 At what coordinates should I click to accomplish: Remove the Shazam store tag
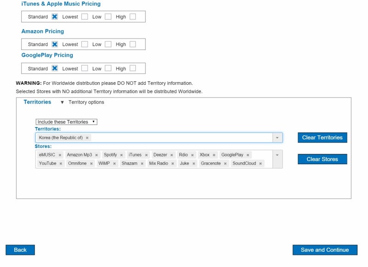pos(142,164)
